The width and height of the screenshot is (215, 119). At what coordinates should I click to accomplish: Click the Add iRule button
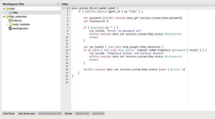coord(9,114)
